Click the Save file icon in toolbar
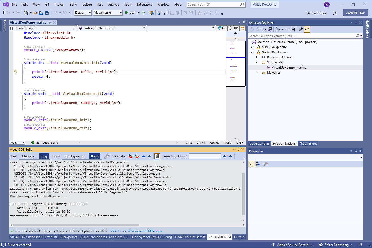 pos(41,13)
